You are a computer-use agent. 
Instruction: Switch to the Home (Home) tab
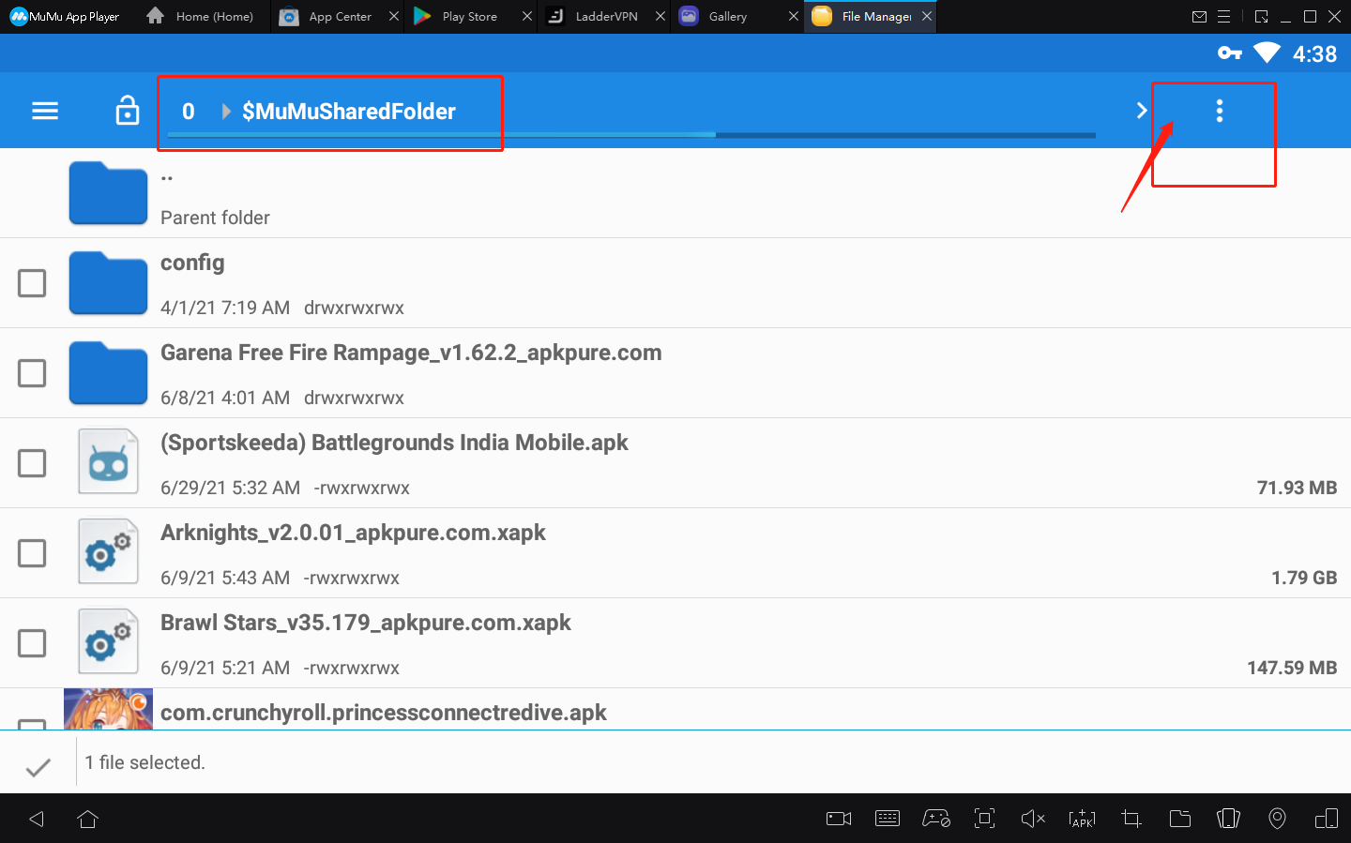[x=202, y=17]
